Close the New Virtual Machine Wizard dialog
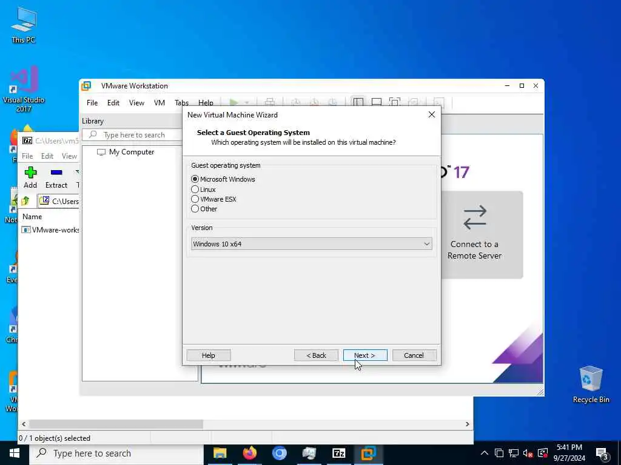 pos(432,114)
